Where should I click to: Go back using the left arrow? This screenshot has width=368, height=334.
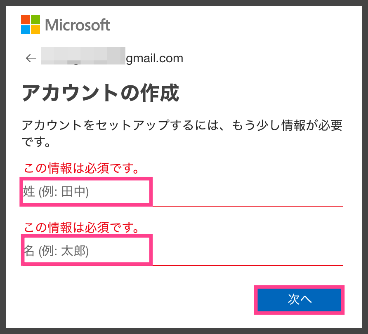coord(31,58)
